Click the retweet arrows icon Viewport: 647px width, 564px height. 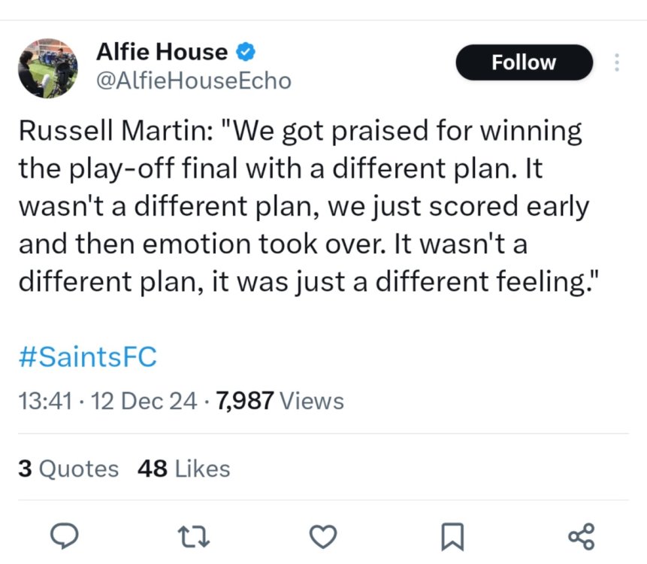pos(196,536)
